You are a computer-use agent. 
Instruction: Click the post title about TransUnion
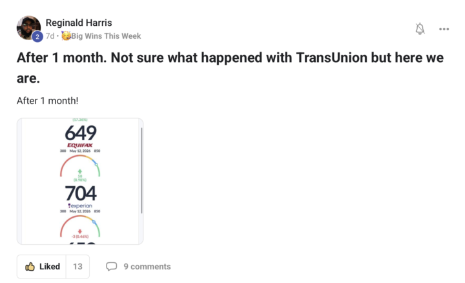coord(230,68)
